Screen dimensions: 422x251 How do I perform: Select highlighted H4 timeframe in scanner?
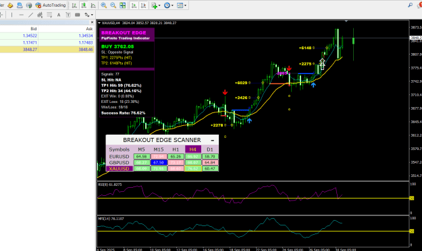tap(193, 149)
